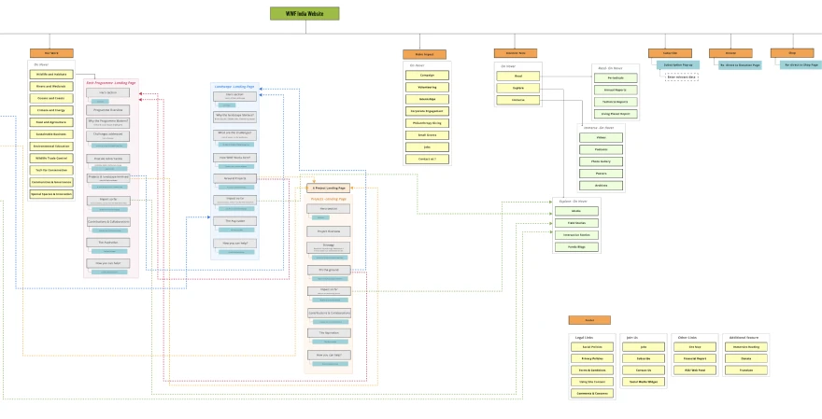The image size is (822, 419).
Task: Select How WWF Works here? box
Action: pyautogui.click(x=234, y=158)
